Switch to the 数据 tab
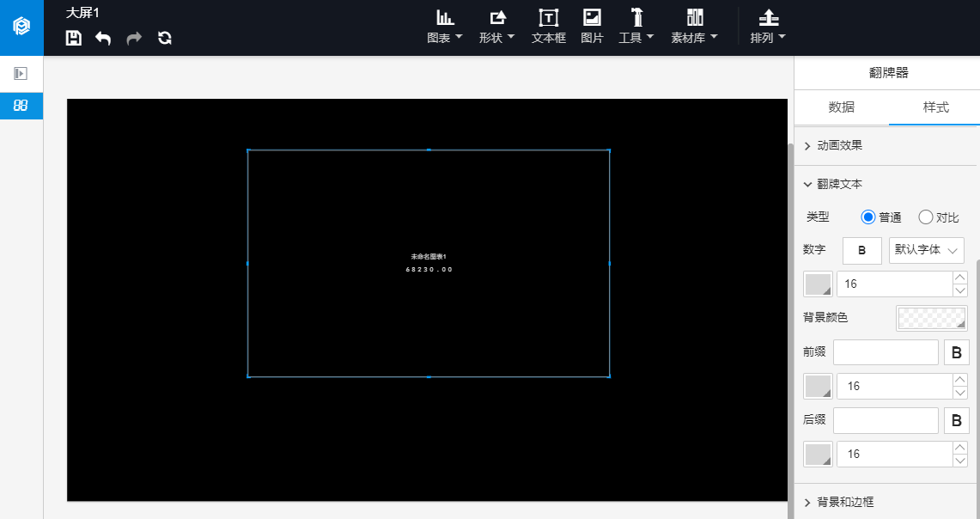Viewport: 980px width, 519px height. click(x=841, y=107)
